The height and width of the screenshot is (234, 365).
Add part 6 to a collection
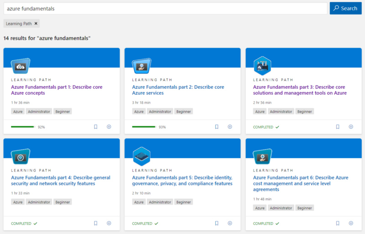[x=351, y=223]
